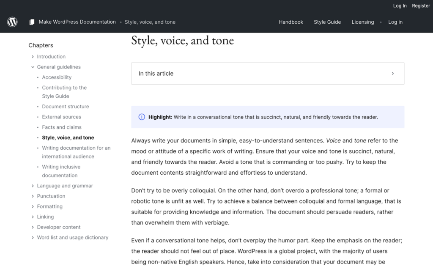
Task: Open the Handbook menu item
Action: [291, 22]
